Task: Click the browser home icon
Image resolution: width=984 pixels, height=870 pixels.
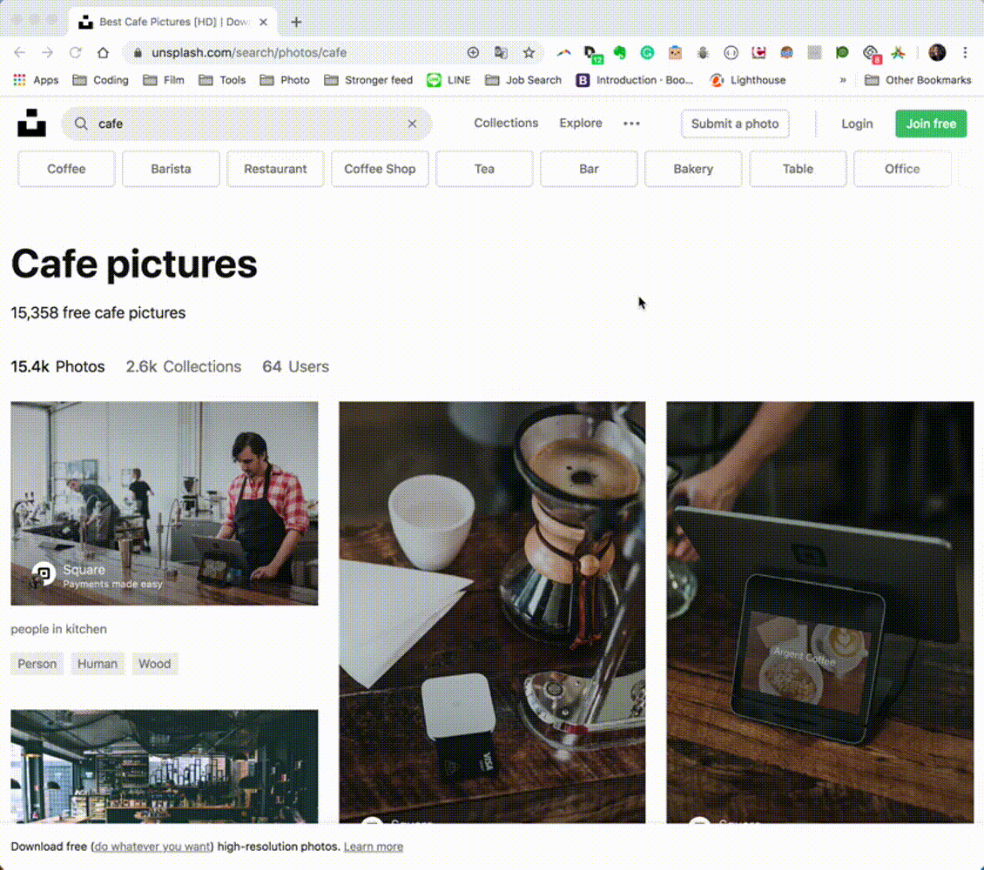Action: [103, 53]
